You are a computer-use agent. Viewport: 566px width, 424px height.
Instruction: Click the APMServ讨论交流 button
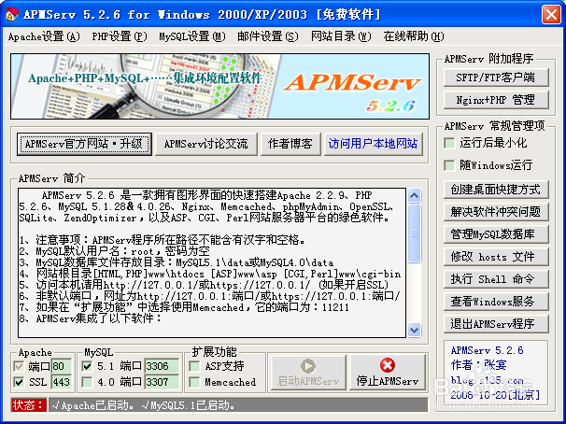pyautogui.click(x=206, y=144)
